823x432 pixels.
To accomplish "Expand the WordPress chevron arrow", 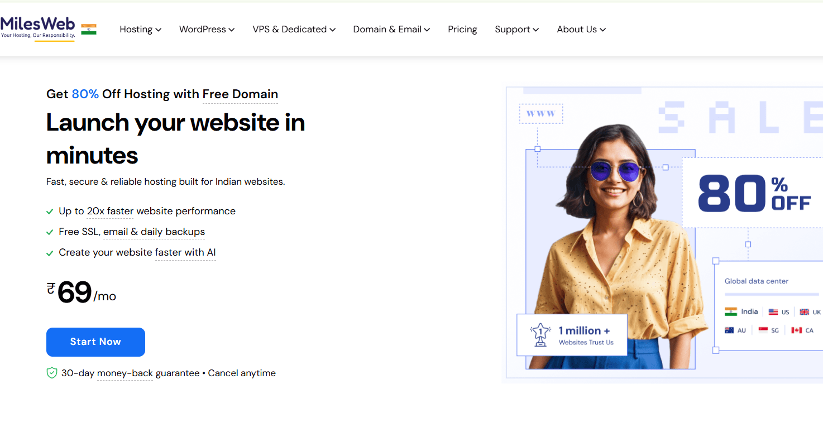I will coord(232,30).
